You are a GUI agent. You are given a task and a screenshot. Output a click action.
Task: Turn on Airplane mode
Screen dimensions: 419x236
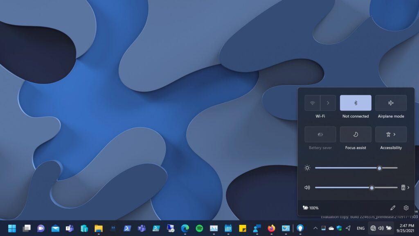click(391, 103)
